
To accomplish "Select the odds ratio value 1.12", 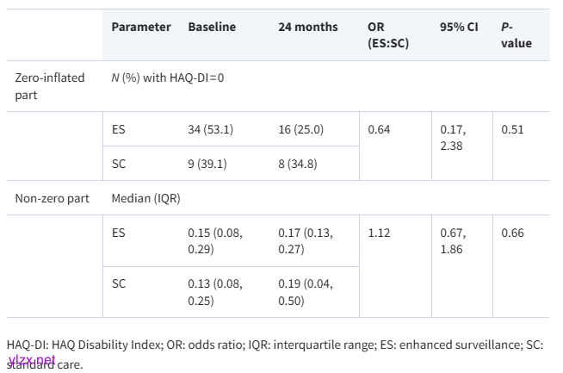I will [x=379, y=233].
